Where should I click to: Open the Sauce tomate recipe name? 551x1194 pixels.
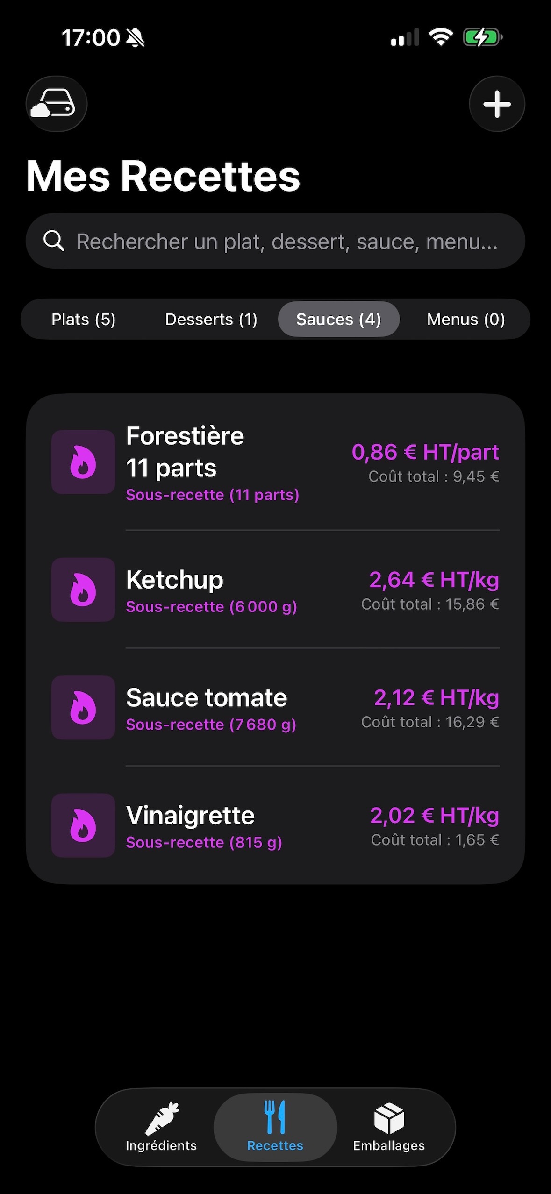207,697
